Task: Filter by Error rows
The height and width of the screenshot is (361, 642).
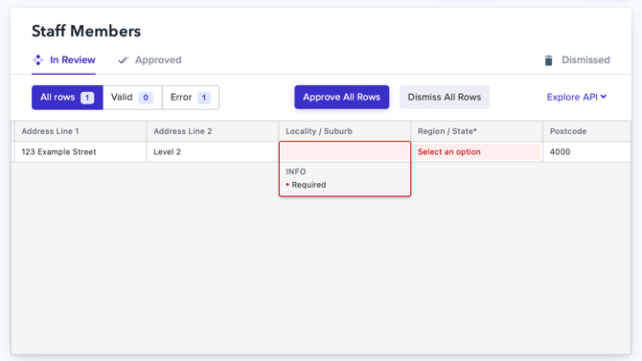Action: (191, 98)
